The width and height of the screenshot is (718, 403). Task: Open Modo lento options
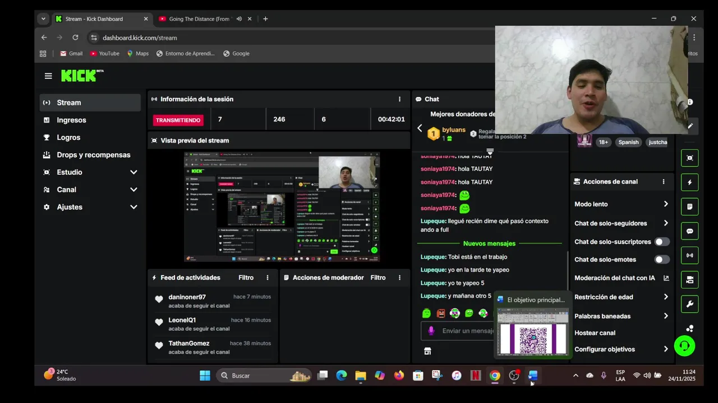tap(622, 204)
